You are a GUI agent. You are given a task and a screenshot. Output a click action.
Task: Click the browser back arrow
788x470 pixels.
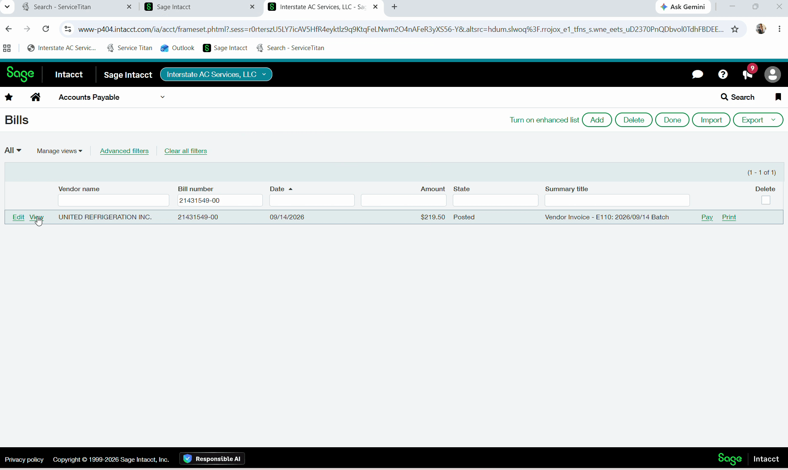[9, 29]
